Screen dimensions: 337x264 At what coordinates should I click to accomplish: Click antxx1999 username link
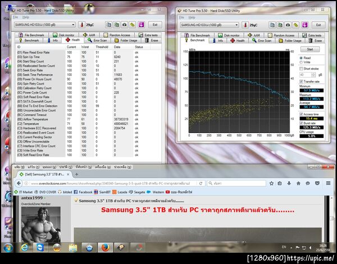coord(32,198)
